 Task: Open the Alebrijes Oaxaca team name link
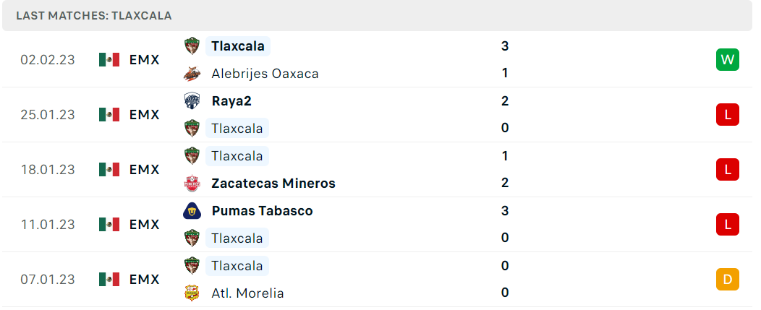pyautogui.click(x=265, y=74)
